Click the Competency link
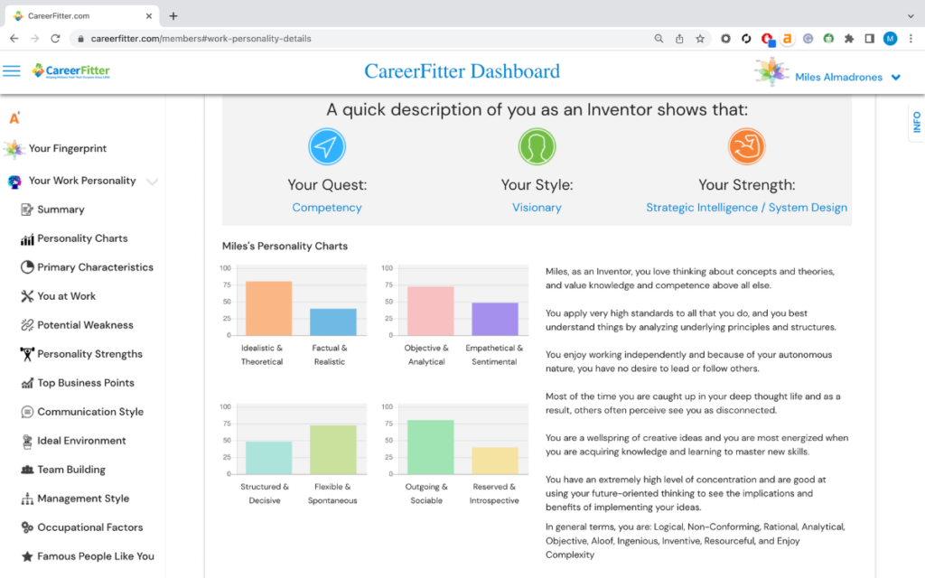Viewport: 925px width, 578px height. (327, 208)
